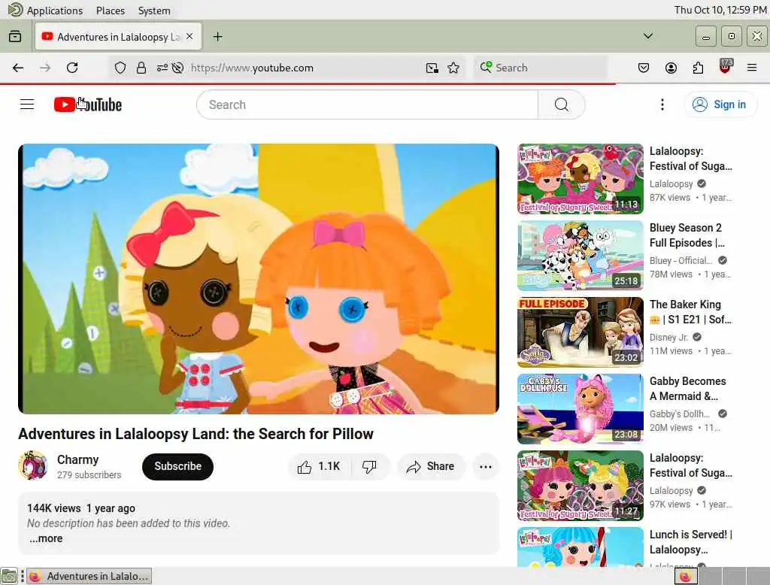Click Bluey Season 2 Full Episodes title
The image size is (770, 585).
[687, 235]
